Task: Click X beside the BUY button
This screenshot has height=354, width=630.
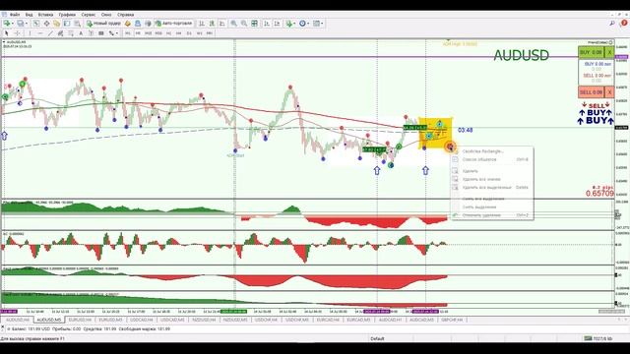Action: click(x=609, y=52)
